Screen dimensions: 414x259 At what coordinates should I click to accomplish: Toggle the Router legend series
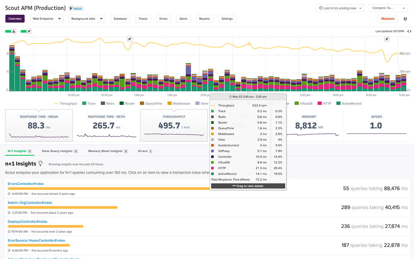127,104
